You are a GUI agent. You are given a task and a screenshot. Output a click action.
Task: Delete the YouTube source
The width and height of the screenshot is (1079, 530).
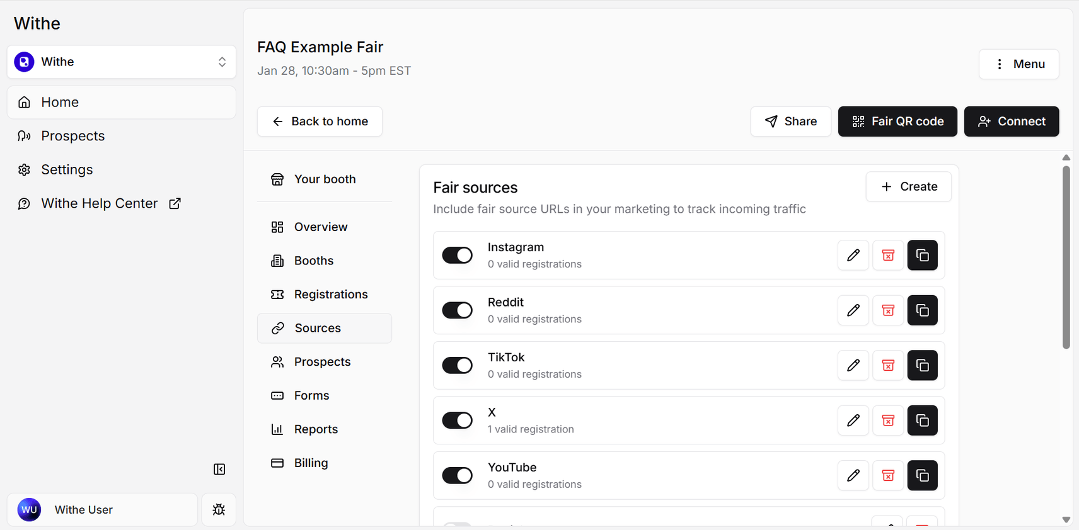point(888,476)
